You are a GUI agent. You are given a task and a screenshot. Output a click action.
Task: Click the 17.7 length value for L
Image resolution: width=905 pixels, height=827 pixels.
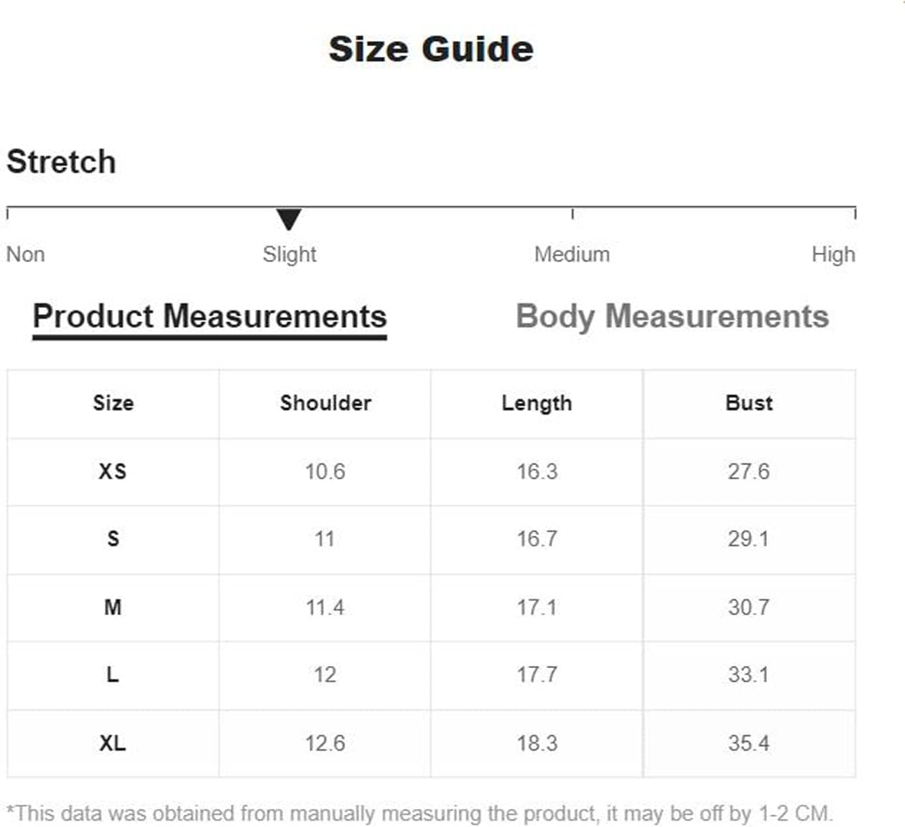[x=537, y=675]
